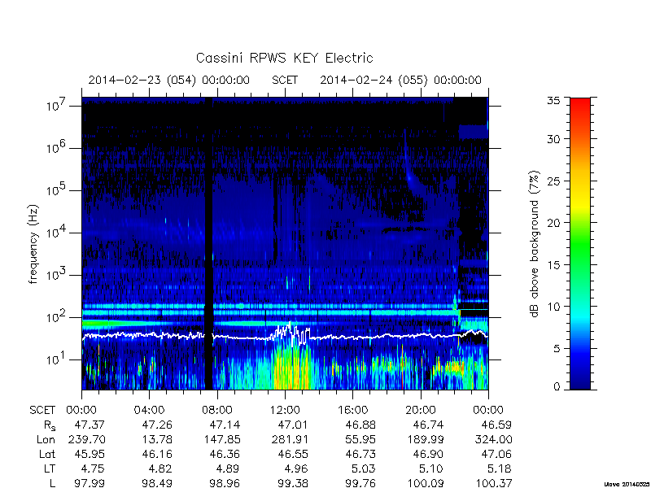Click the 35 value on the color scale
Image resolution: width=651 pixels, height=488 pixels.
(x=553, y=101)
